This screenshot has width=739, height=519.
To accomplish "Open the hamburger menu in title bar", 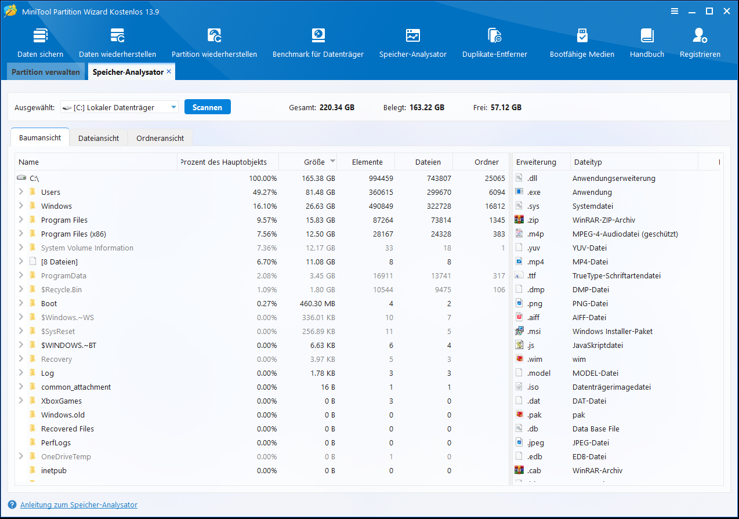I will coord(674,11).
